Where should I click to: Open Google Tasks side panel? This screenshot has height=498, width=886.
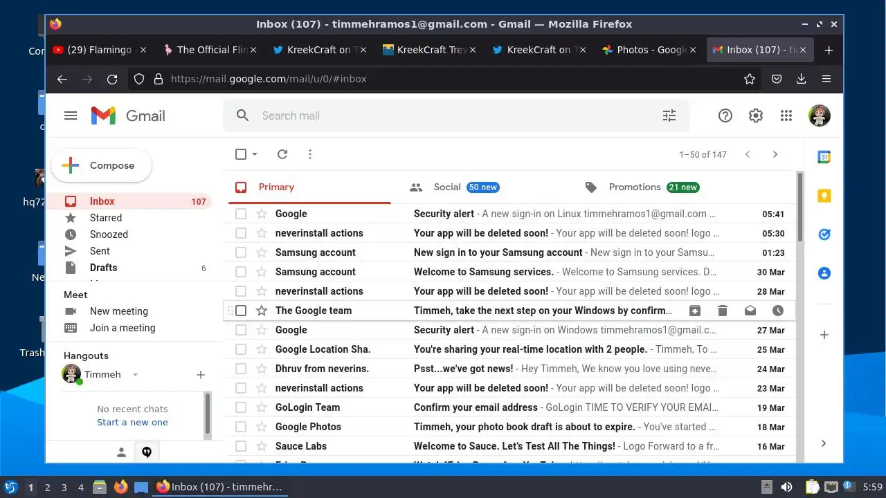(x=824, y=234)
